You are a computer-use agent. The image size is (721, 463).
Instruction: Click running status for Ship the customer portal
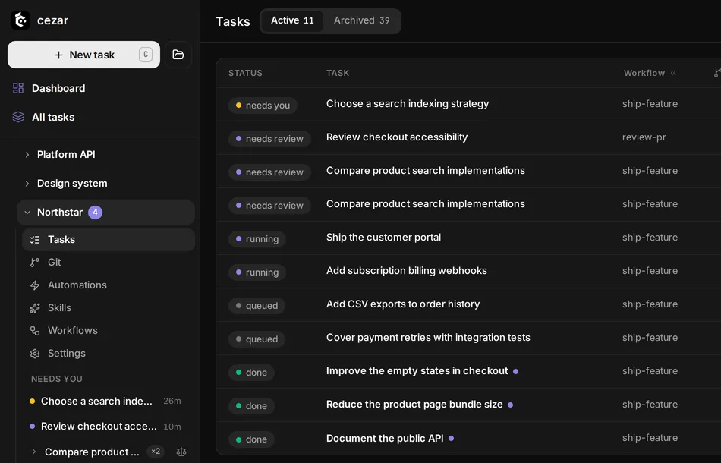pyautogui.click(x=257, y=239)
